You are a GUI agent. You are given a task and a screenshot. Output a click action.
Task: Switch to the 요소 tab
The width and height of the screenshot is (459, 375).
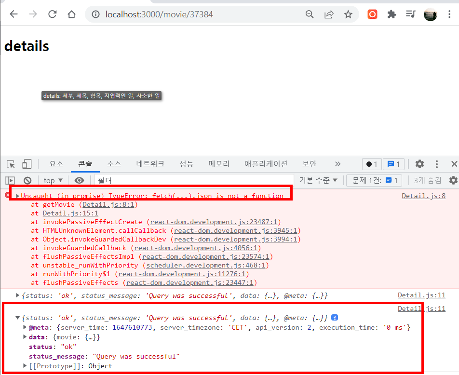click(x=56, y=164)
